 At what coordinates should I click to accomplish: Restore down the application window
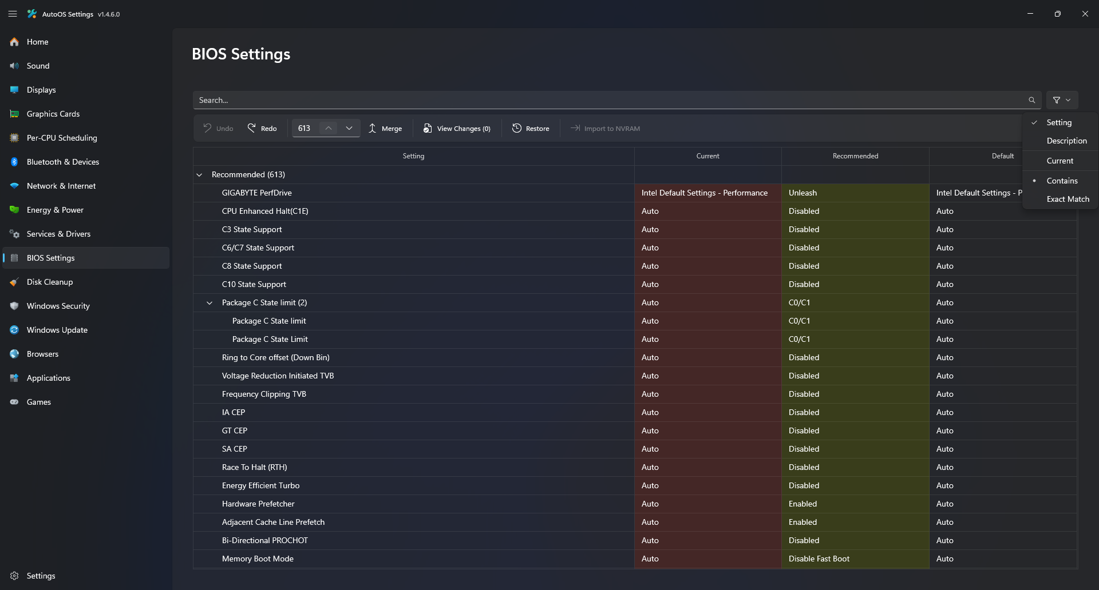point(1058,14)
